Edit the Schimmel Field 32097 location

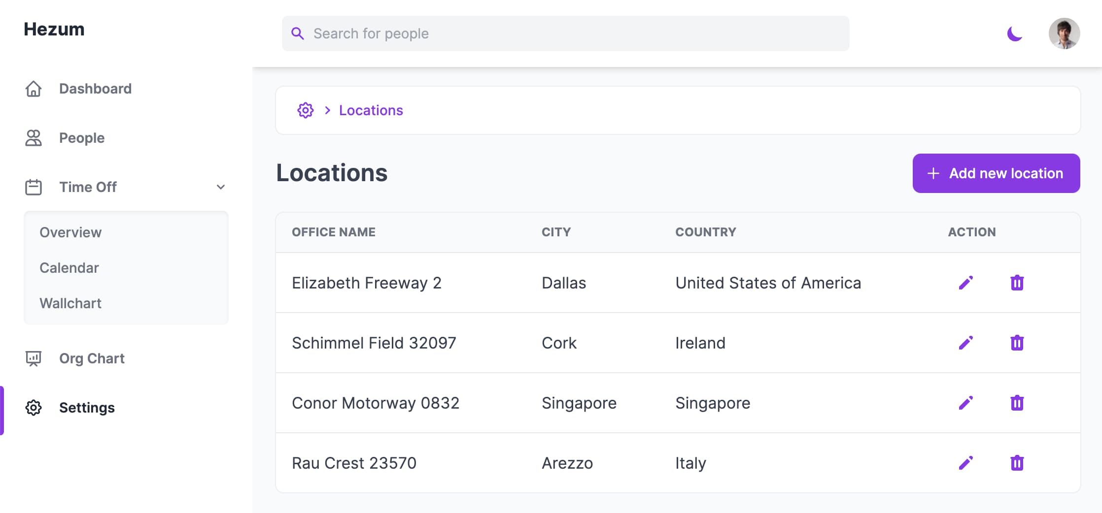[965, 343]
